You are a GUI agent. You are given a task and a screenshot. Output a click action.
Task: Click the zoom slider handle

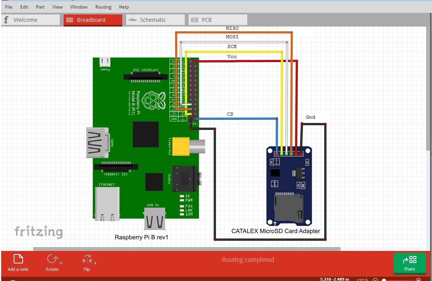tap(384, 279)
